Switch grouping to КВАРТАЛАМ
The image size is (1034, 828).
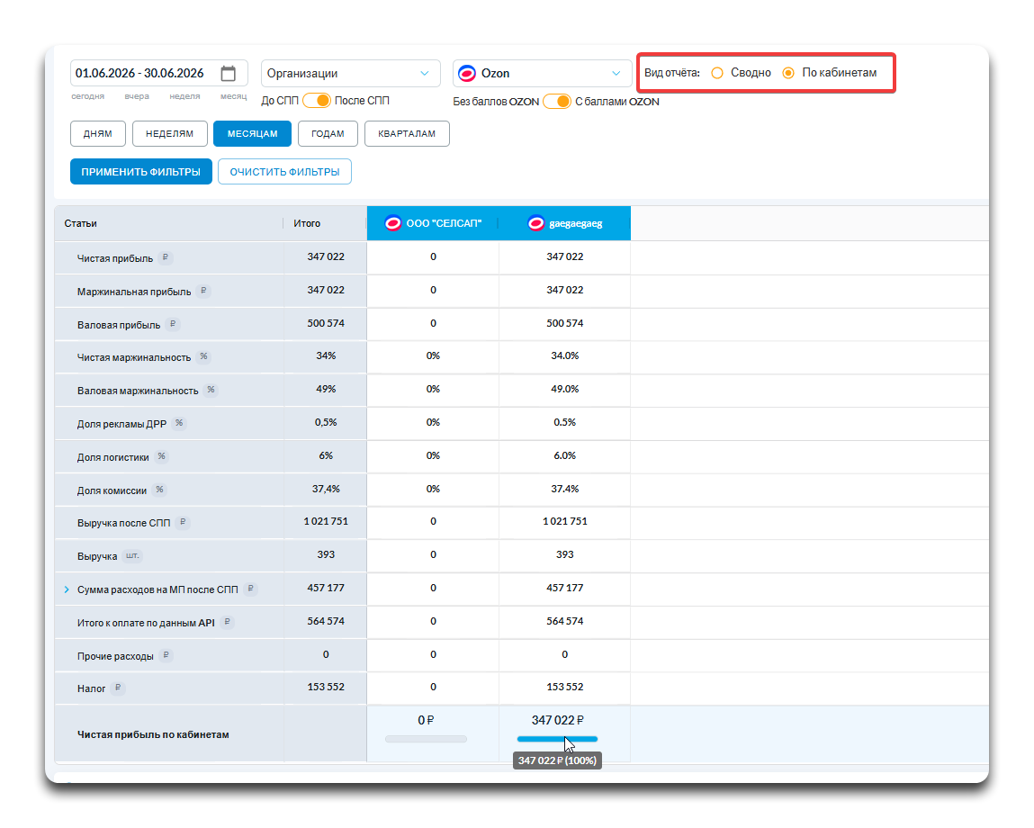(x=407, y=133)
